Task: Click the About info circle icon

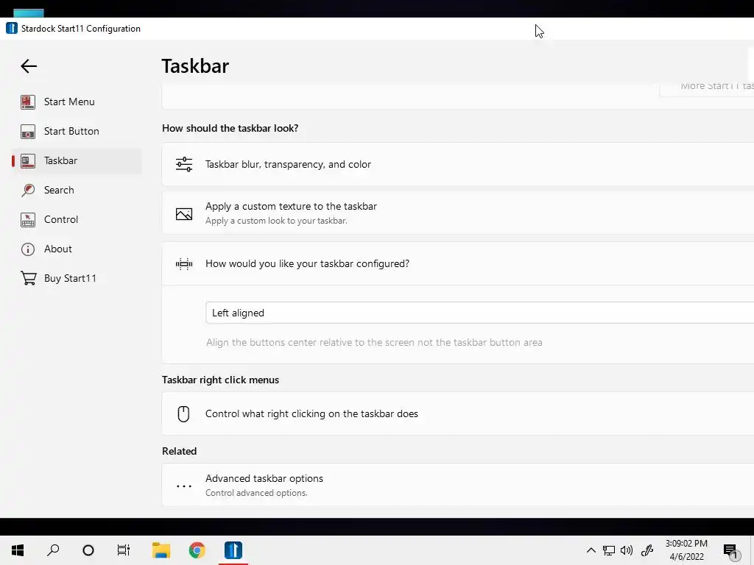Action: [x=28, y=249]
